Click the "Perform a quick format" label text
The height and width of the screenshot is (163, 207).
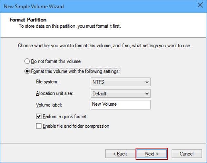[x=65, y=116]
